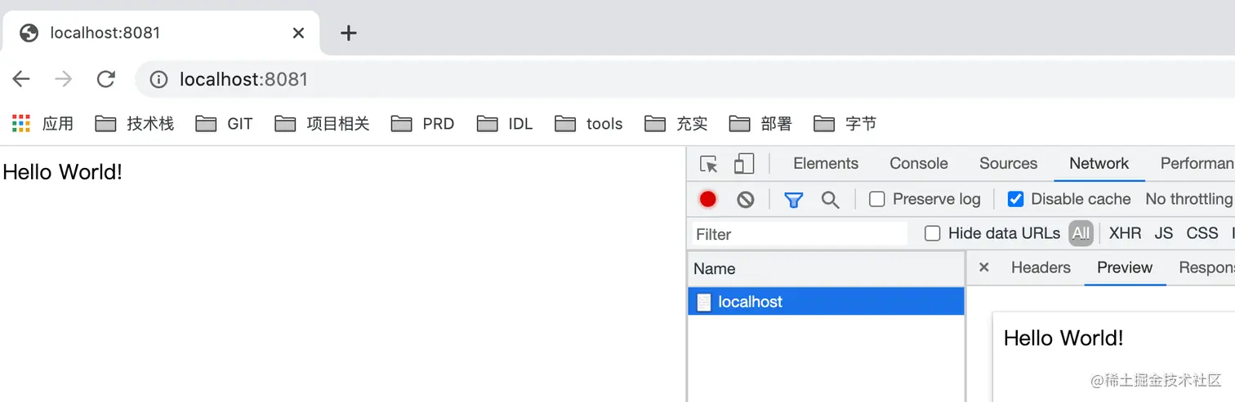
Task: Switch to the Sources tab
Action: [1008, 163]
